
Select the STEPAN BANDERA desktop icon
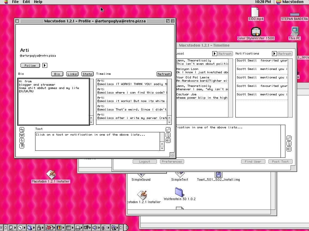[294, 17]
